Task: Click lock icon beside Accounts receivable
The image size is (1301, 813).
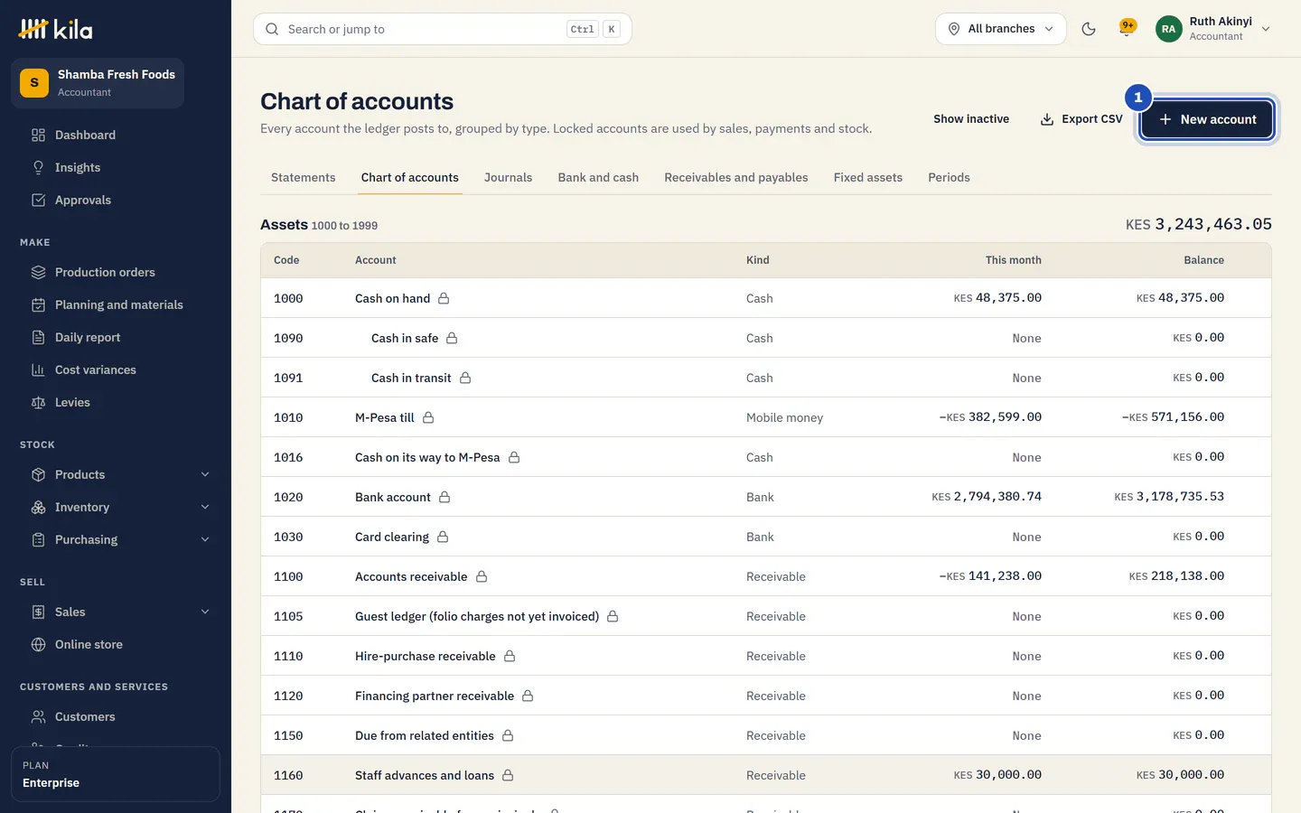Action: click(x=482, y=576)
